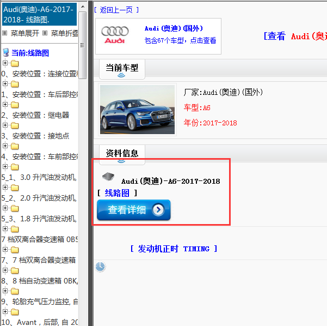Expand the node above 5_1、3.0 升汽油发动机

pos(5,167)
